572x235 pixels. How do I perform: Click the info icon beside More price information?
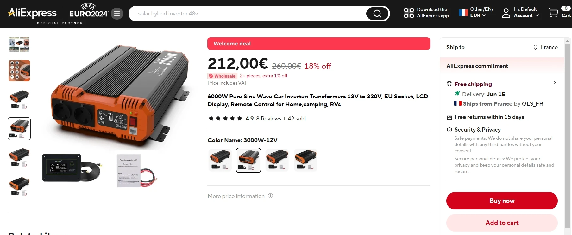270,196
